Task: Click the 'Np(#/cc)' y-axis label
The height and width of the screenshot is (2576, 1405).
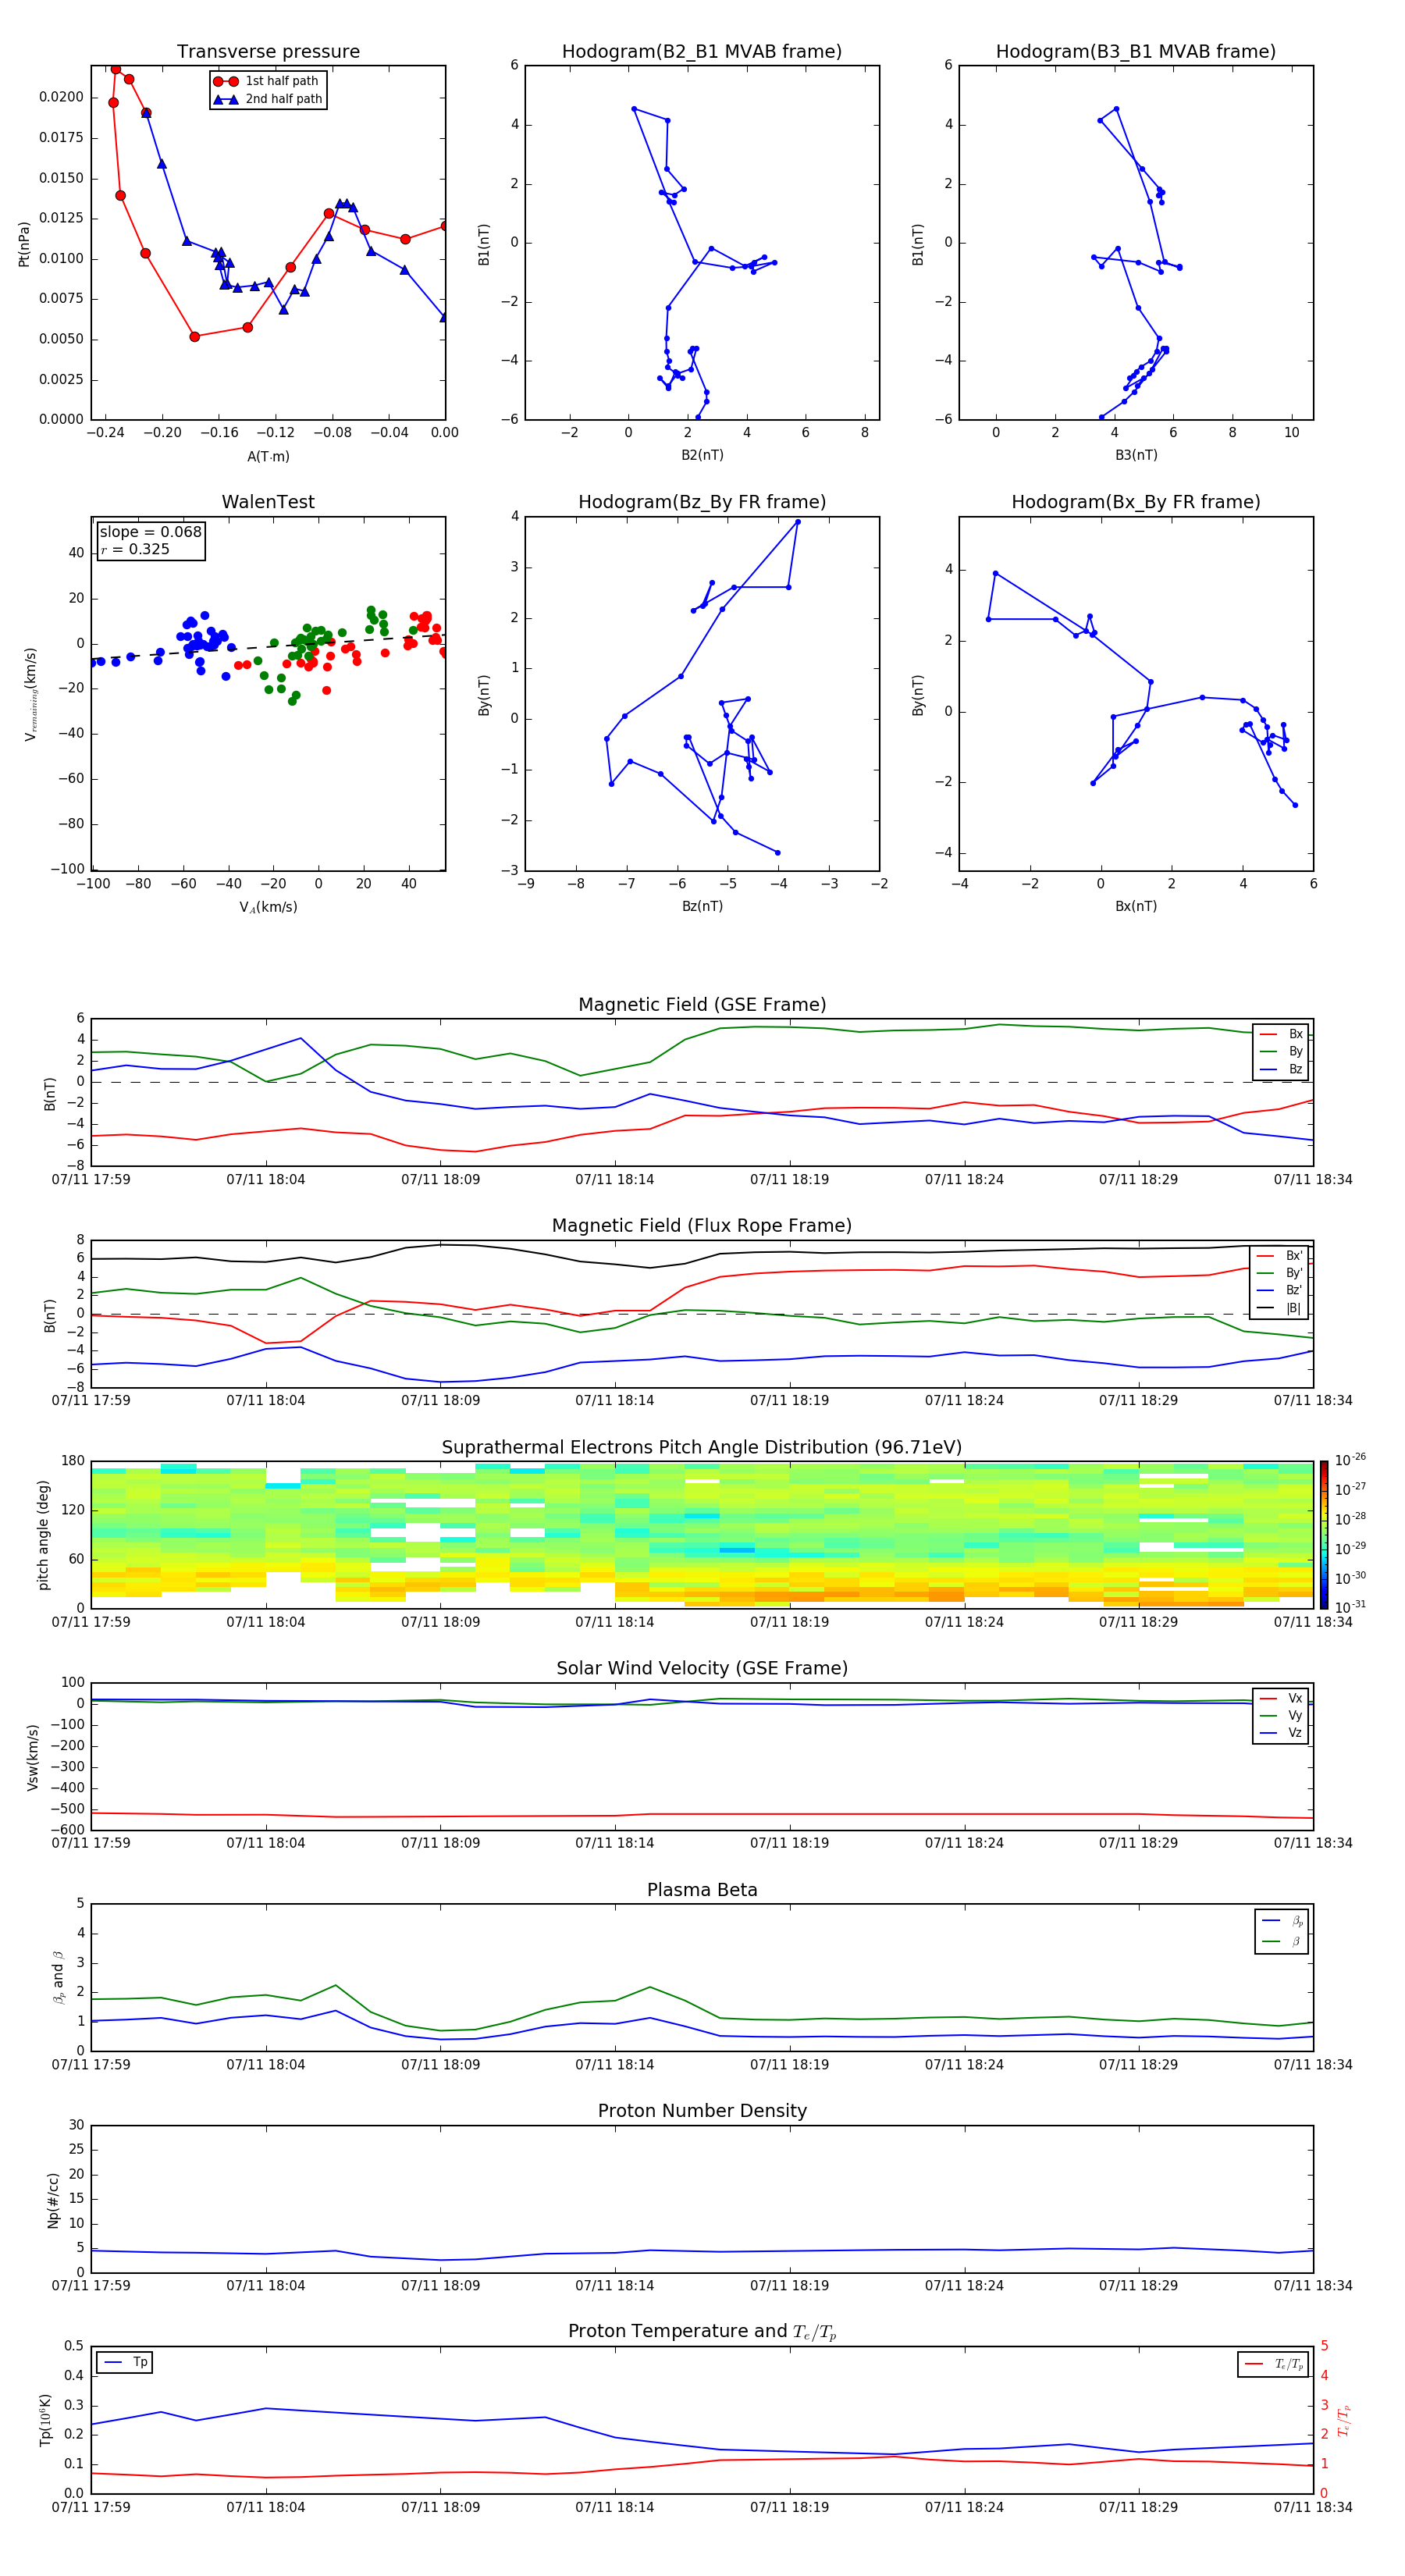Action: [x=53, y=2199]
